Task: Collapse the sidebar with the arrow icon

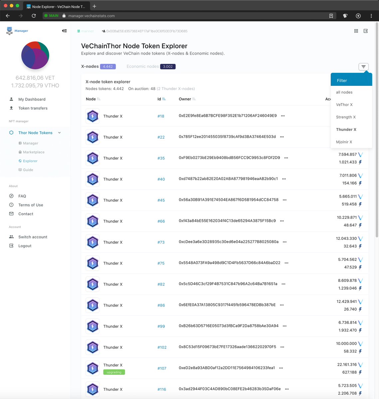Action: pyautogui.click(x=64, y=31)
